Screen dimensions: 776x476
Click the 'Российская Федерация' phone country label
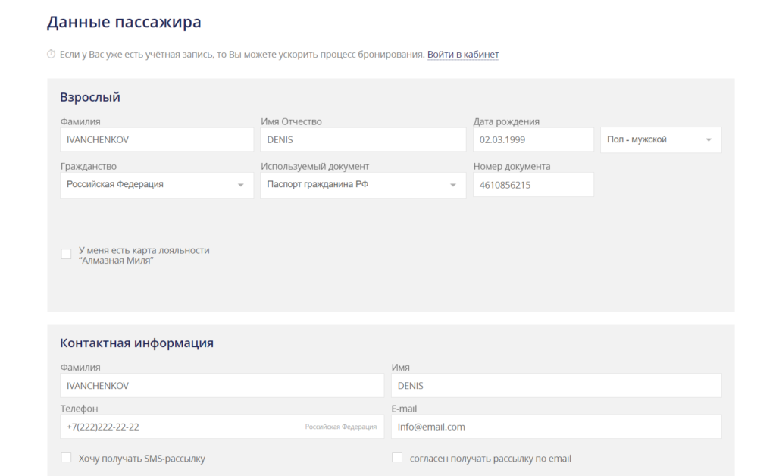(340, 427)
